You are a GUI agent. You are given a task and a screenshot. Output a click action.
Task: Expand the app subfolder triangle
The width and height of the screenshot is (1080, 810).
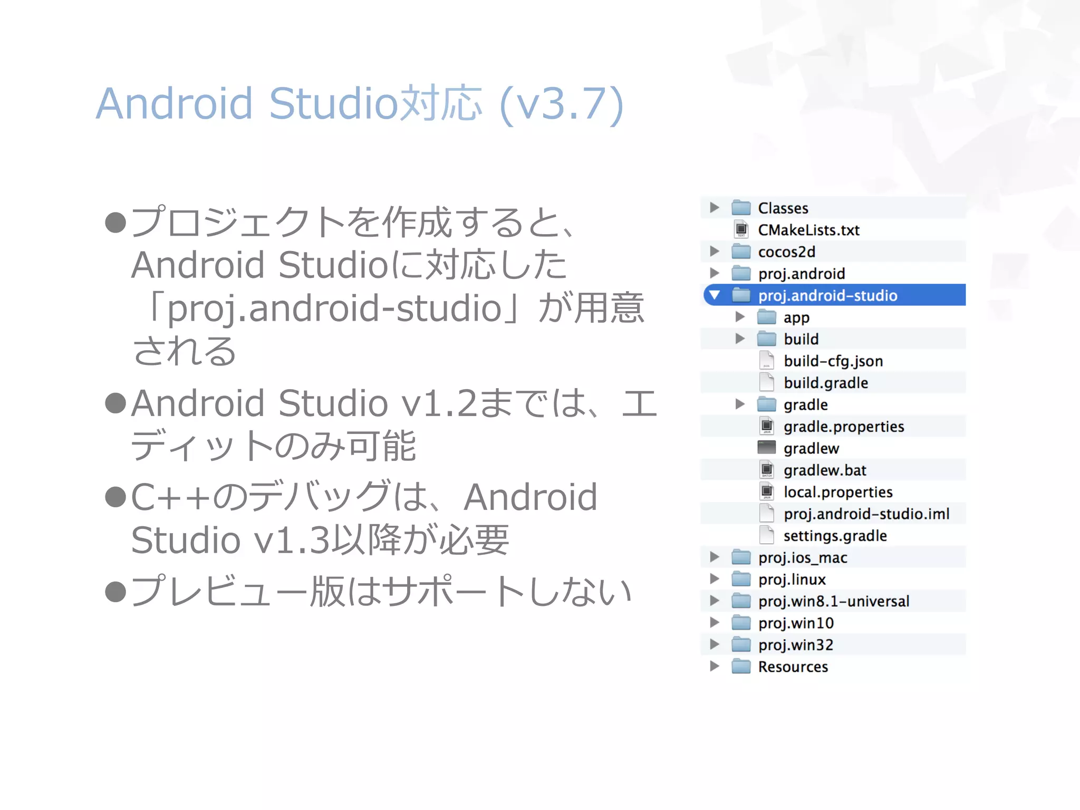coord(740,316)
